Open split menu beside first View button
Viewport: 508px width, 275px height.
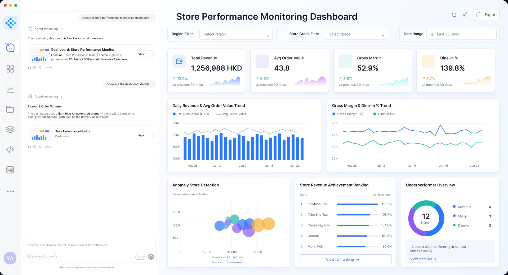pos(150,54)
